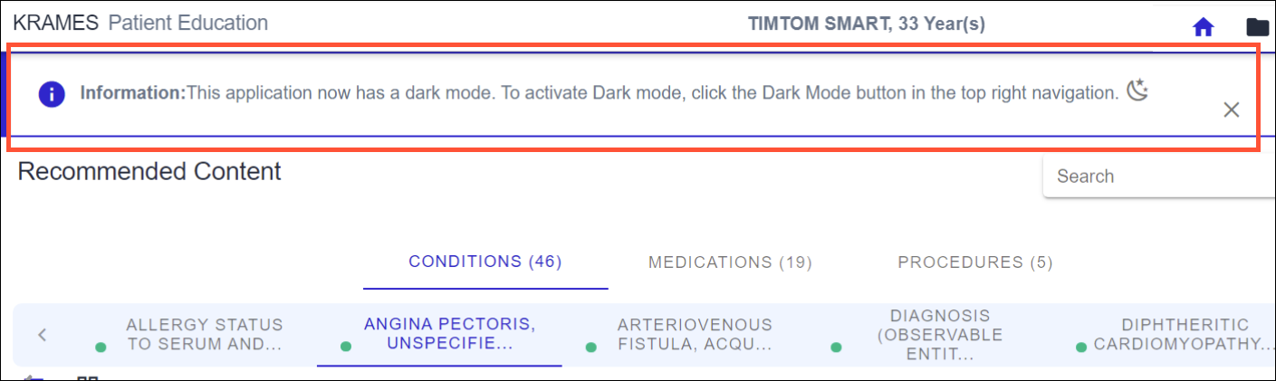Select the Procedures (5) tab
The image size is (1276, 381).
[x=975, y=262]
